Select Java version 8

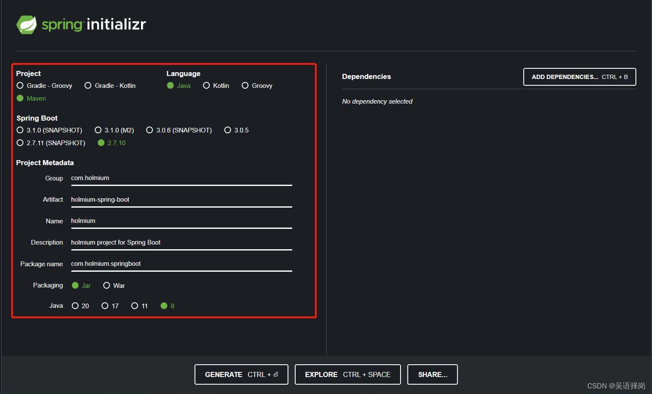pyautogui.click(x=167, y=306)
